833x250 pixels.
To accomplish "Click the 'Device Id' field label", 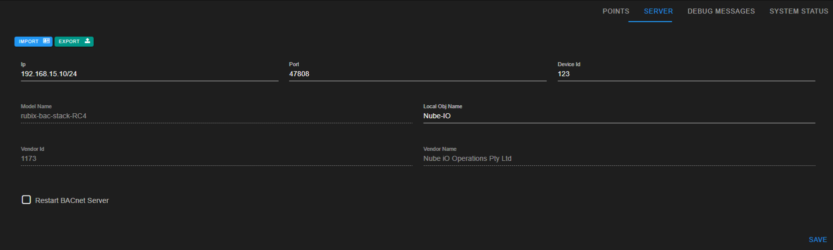I will tap(569, 64).
